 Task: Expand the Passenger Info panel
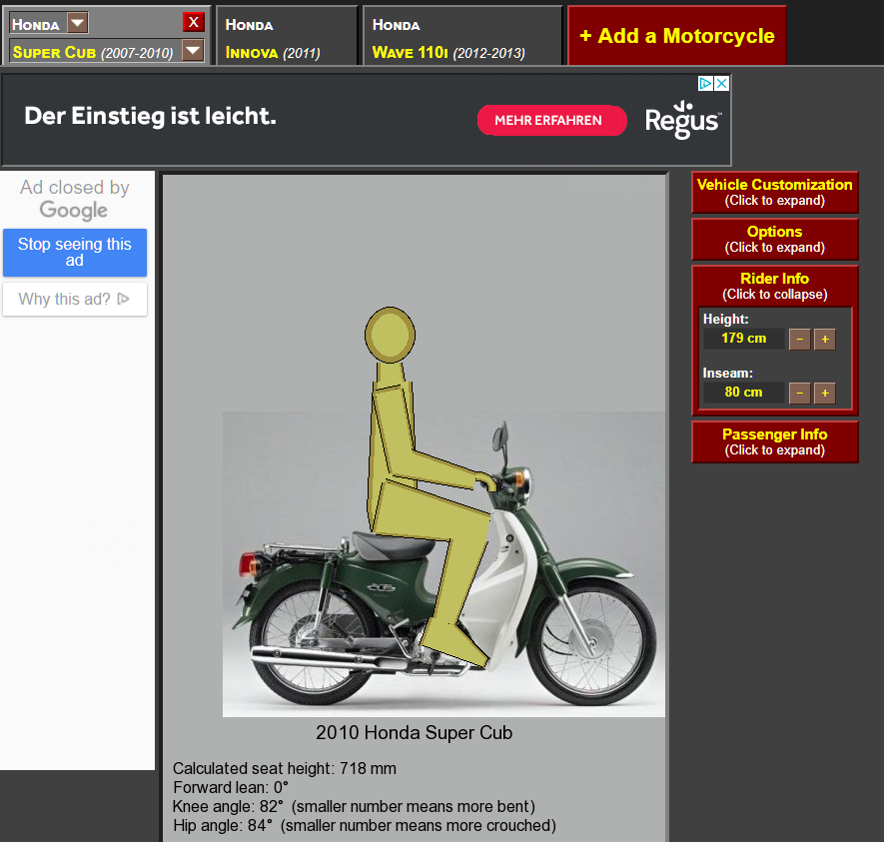[774, 441]
